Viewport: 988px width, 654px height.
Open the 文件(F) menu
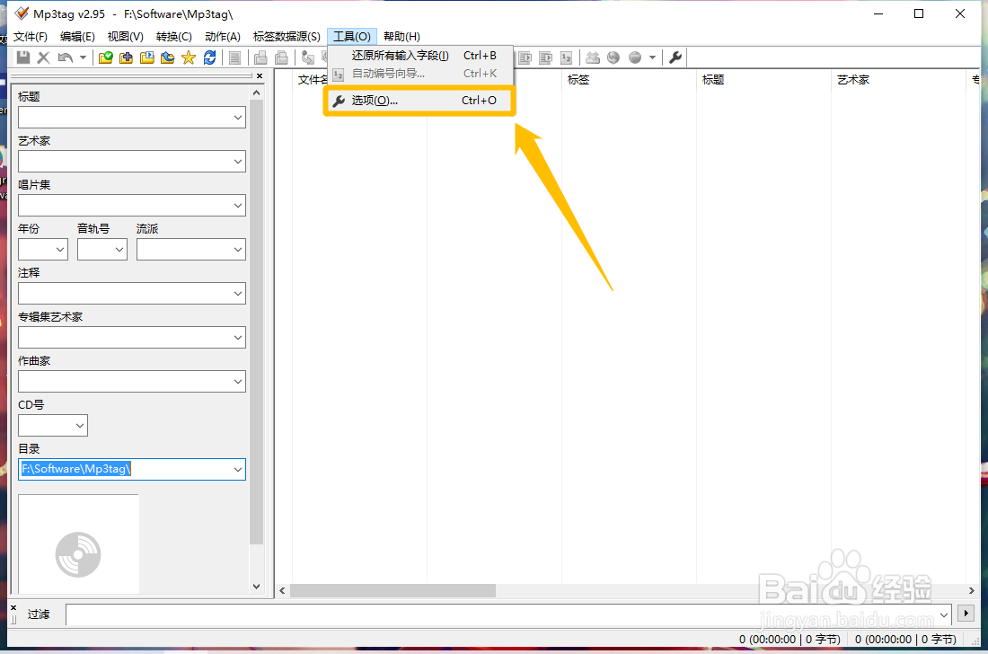pos(31,37)
